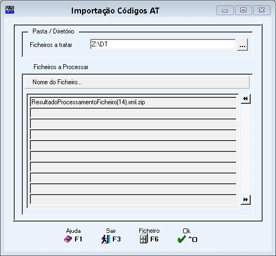The width and height of the screenshot is (276, 256).
Task: Close the Importação Códigos AT window
Action: (x=262, y=10)
